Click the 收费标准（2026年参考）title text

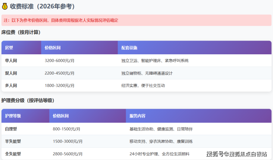[x=43, y=6]
